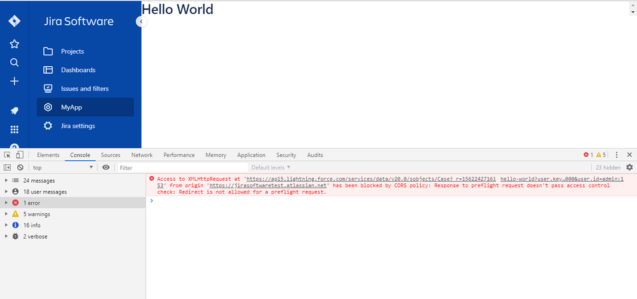This screenshot has width=637, height=299.
Task: Switch to the Performance tab
Action: 179,155
